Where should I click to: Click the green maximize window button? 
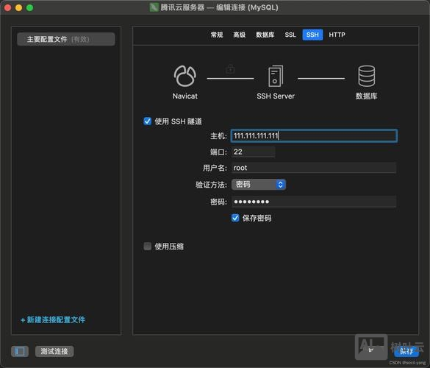coord(29,7)
